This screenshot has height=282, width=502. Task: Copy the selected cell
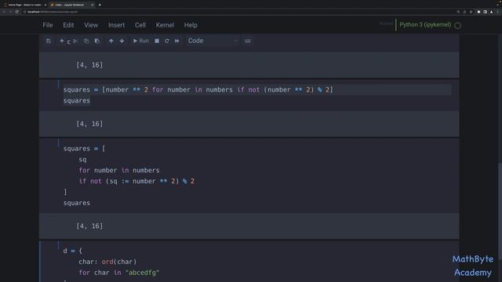86,41
